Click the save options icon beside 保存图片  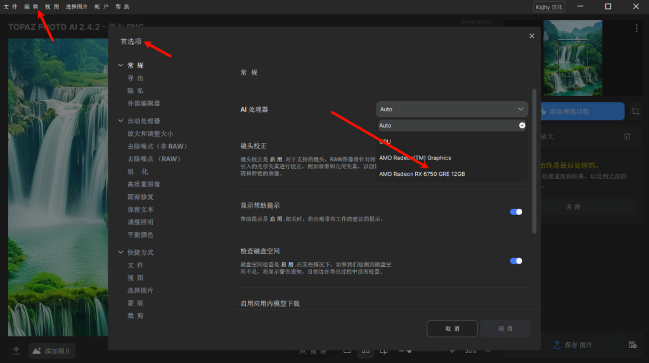coord(632,345)
